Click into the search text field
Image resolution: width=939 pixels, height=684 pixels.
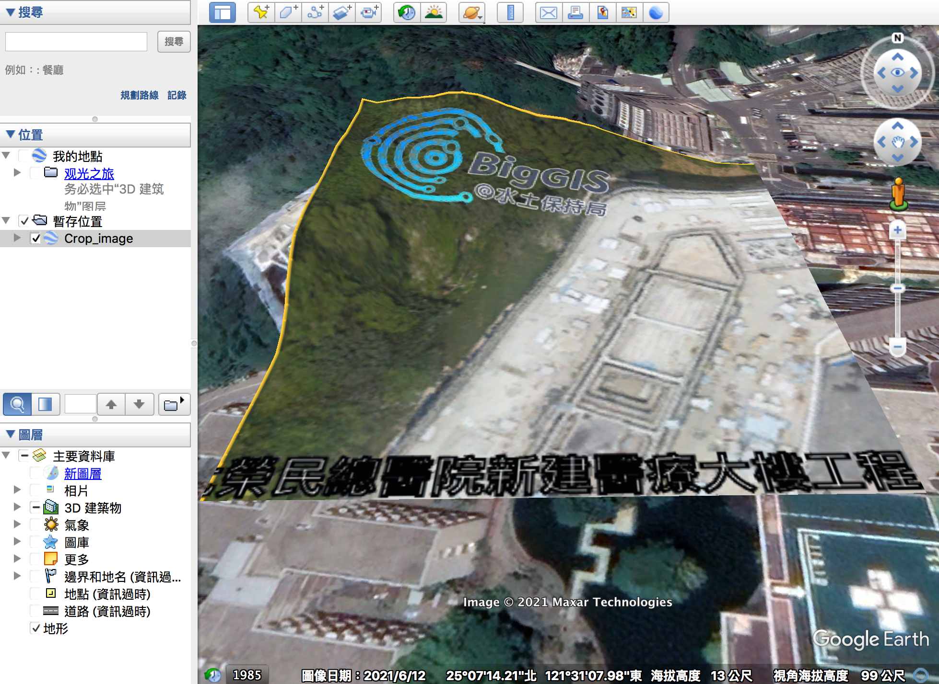point(76,42)
